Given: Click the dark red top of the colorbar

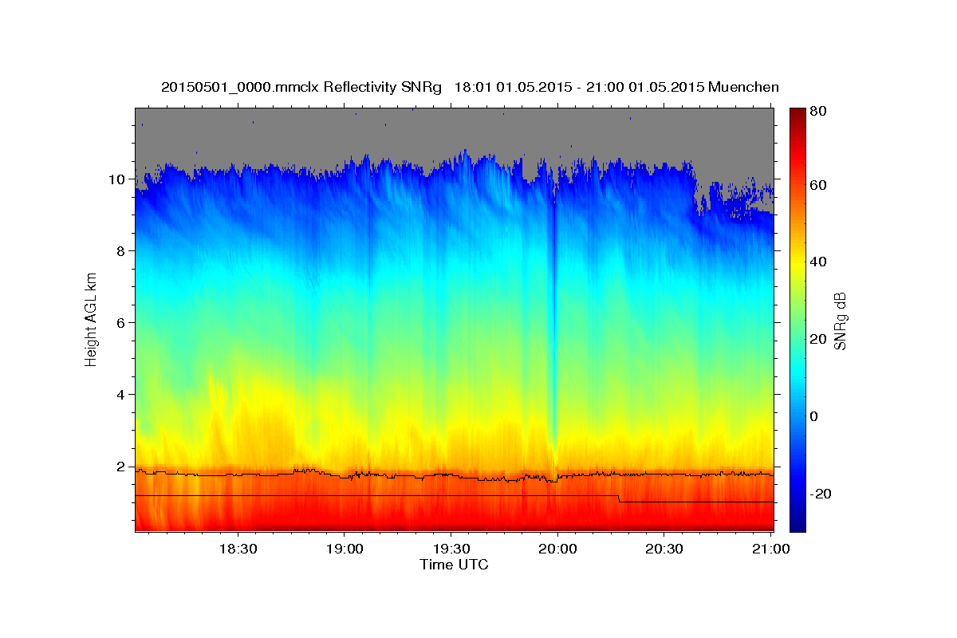Looking at the screenshot, I should coord(797,116).
